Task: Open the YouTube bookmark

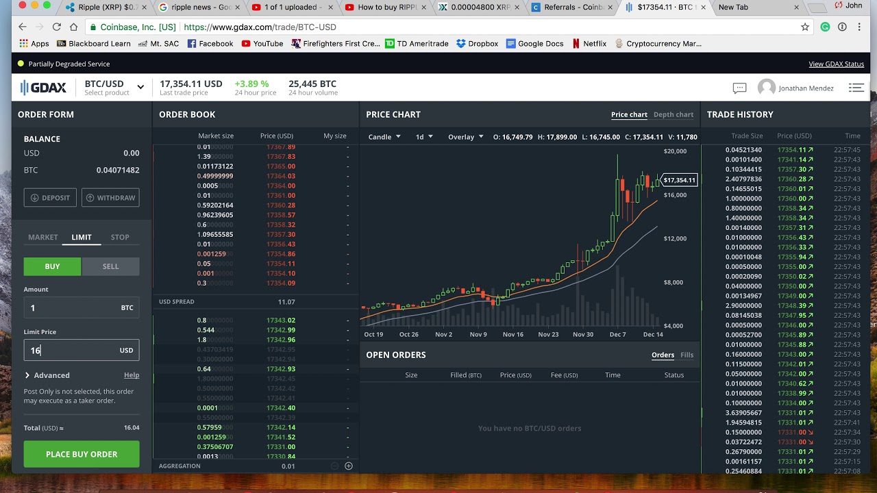Action: coord(262,43)
